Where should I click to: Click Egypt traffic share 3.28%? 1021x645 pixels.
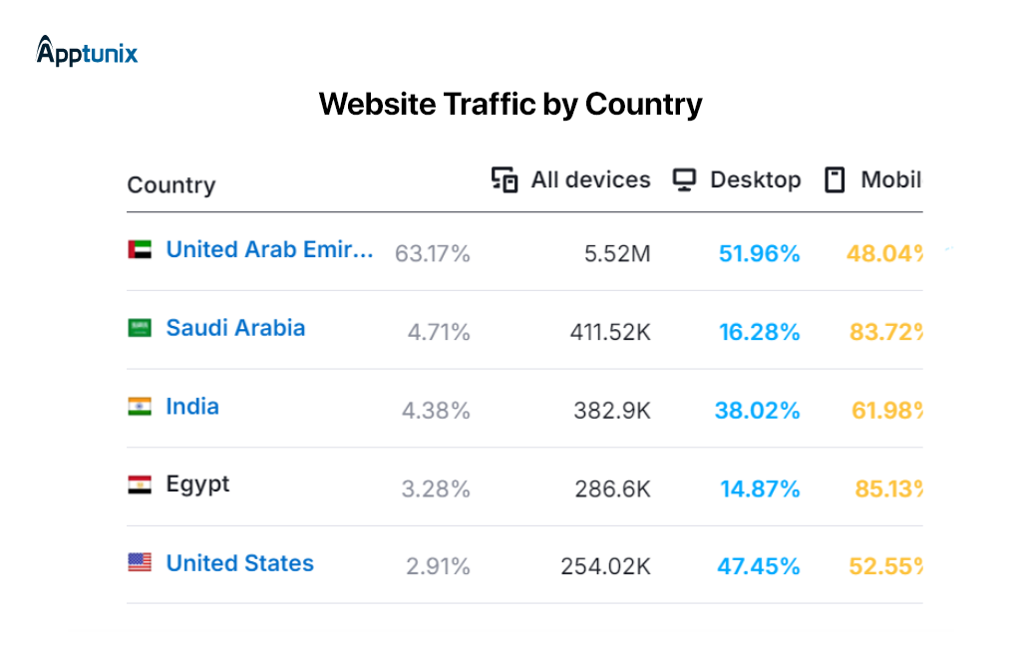pyautogui.click(x=438, y=489)
